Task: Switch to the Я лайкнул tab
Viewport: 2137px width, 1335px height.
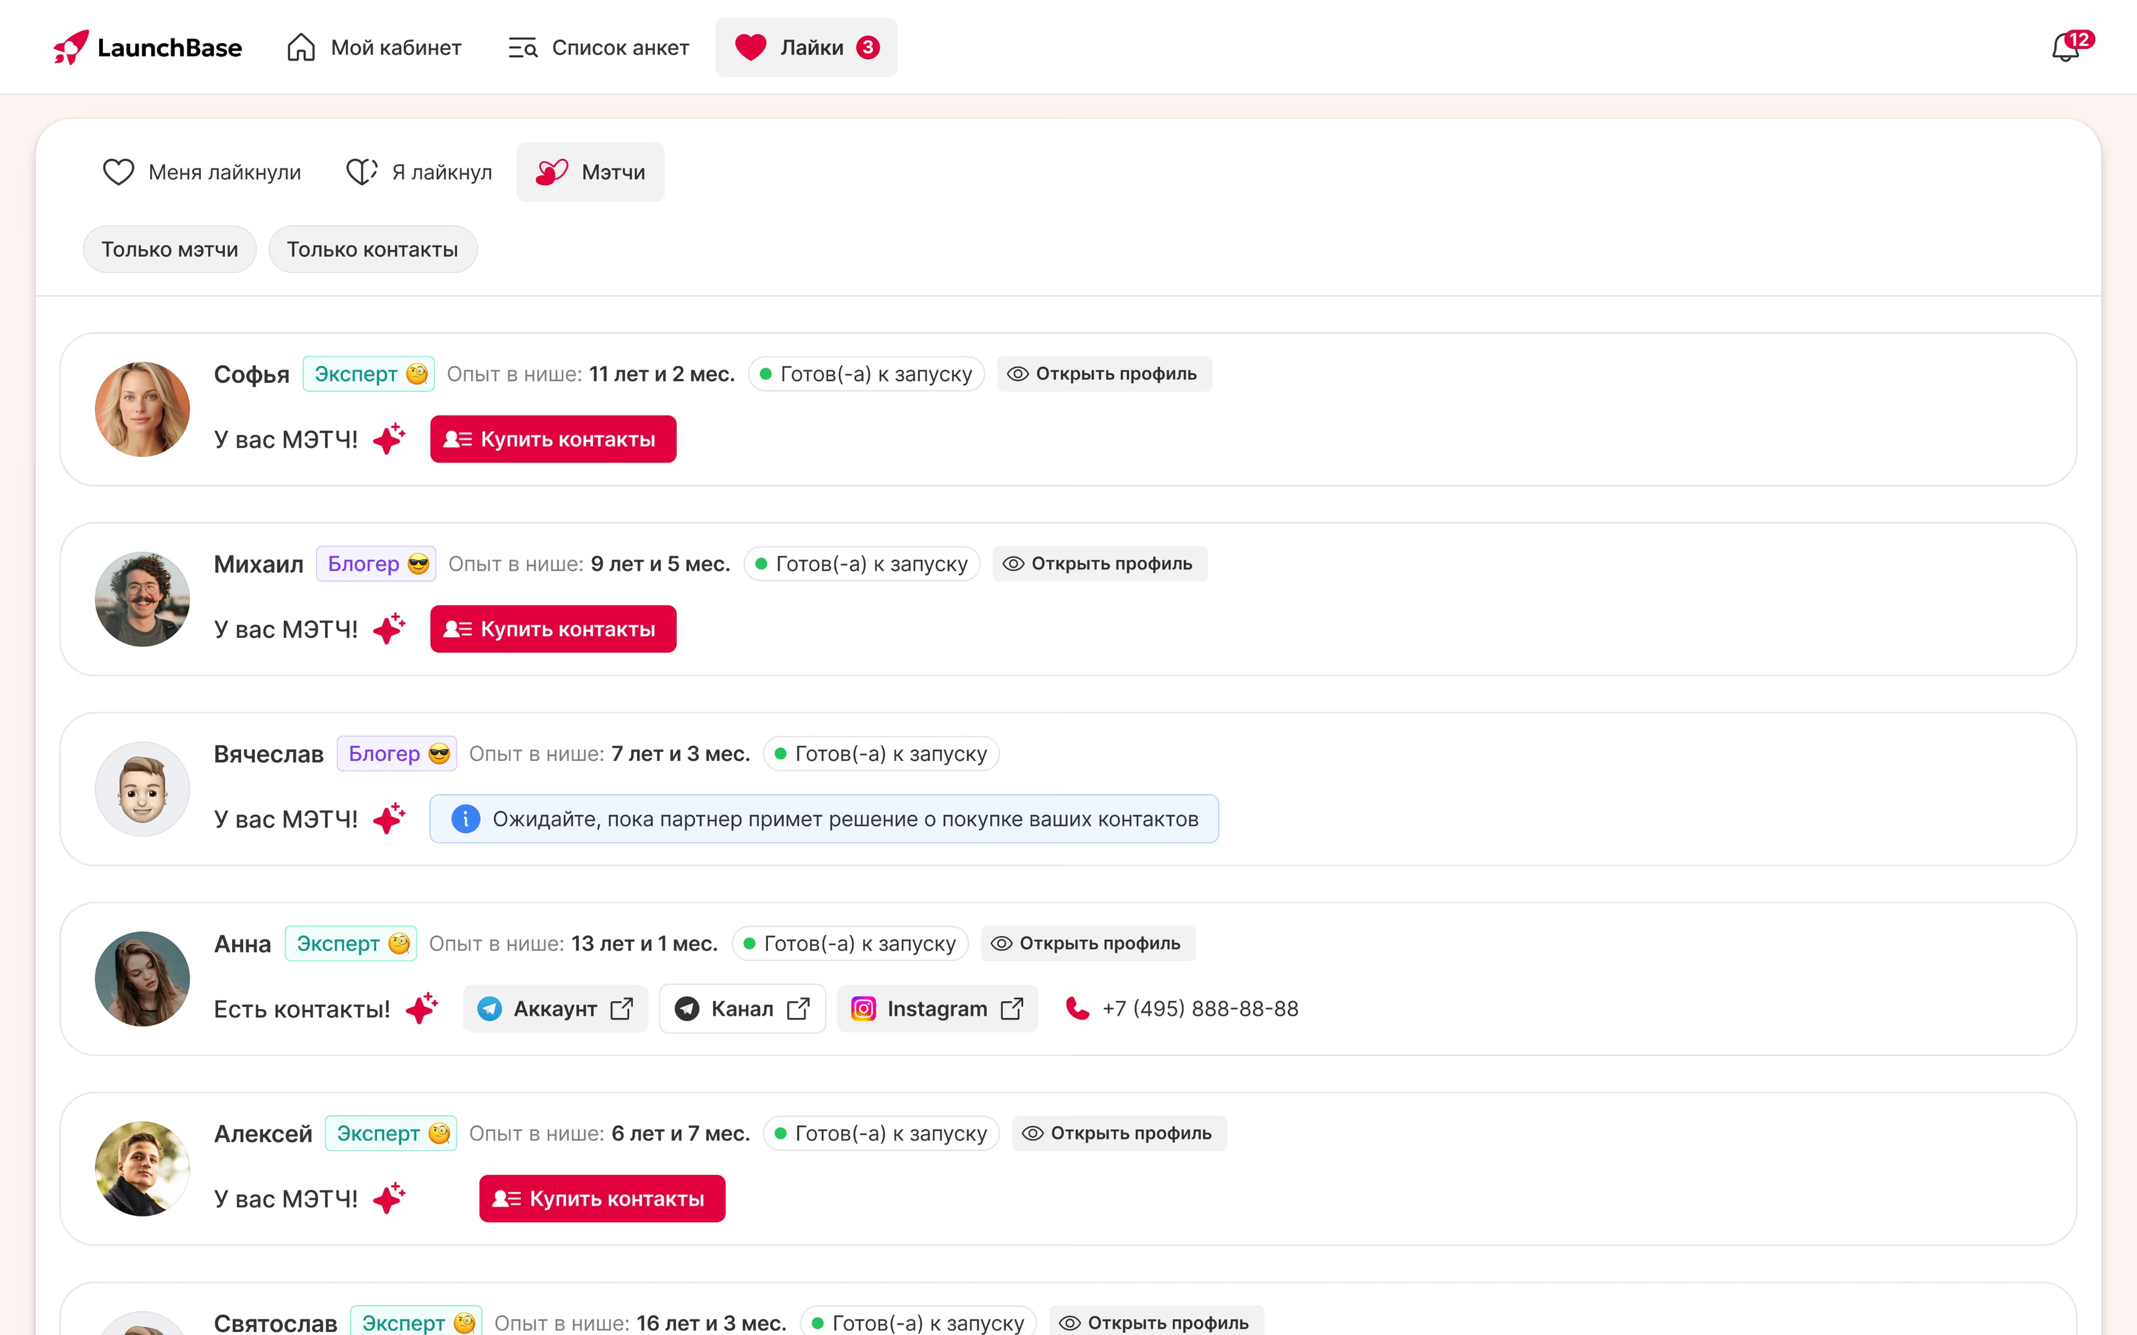Action: pos(420,172)
